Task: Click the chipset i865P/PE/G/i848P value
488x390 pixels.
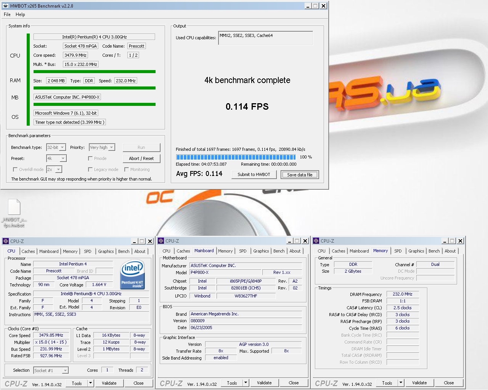Action: (x=246, y=281)
